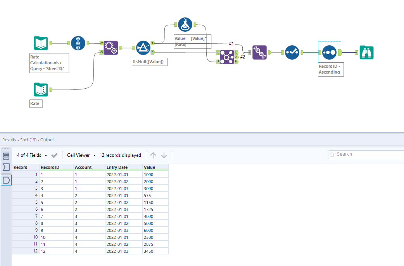Click the Sort tool labeled RecordID - Ascending
Screen dimensions: 404x266
point(329,52)
